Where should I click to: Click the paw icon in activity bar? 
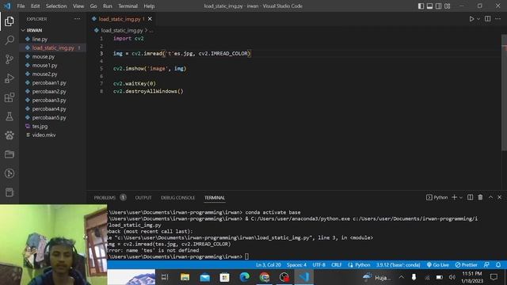pyautogui.click(x=10, y=135)
